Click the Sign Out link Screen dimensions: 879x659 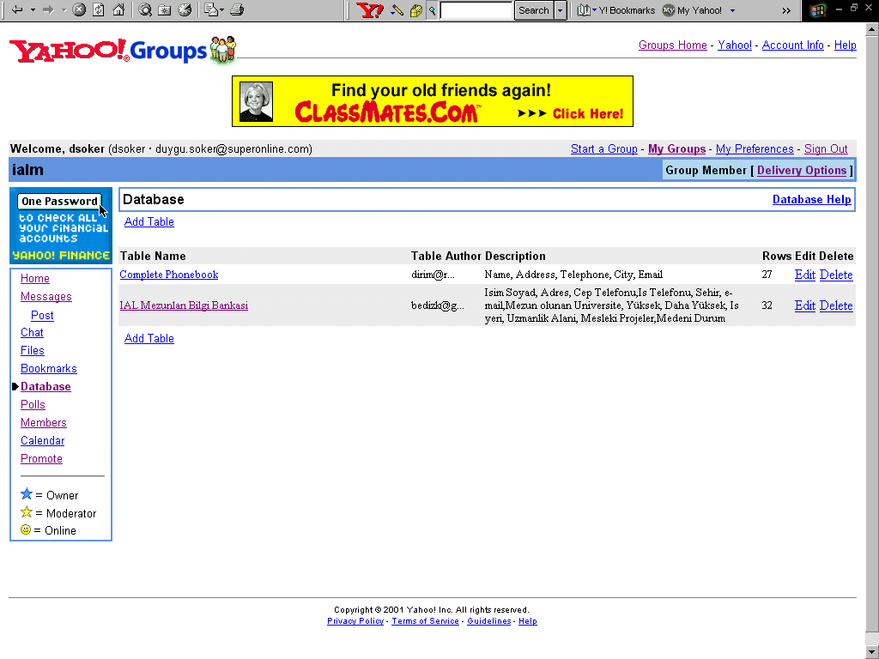(x=826, y=149)
